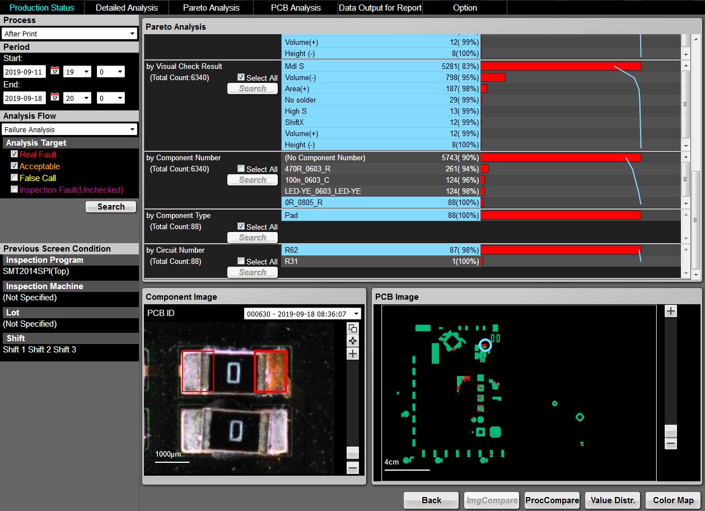The image size is (705, 511).
Task: Open the PCB ID dropdown list
Action: coord(302,314)
